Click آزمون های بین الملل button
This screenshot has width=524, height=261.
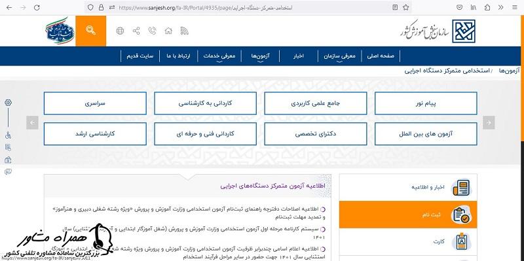pos(426,134)
